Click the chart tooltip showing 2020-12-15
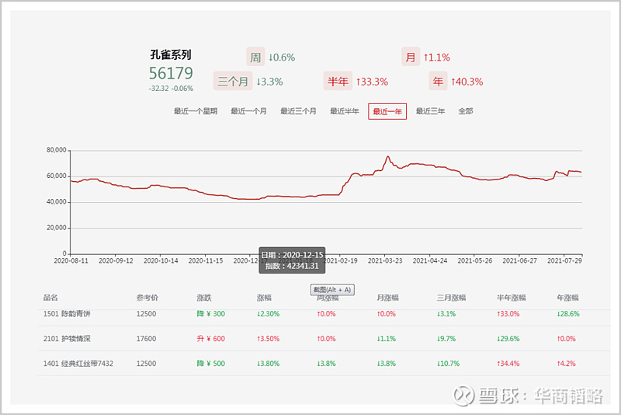The width and height of the screenshot is (621, 415). pyautogui.click(x=293, y=260)
